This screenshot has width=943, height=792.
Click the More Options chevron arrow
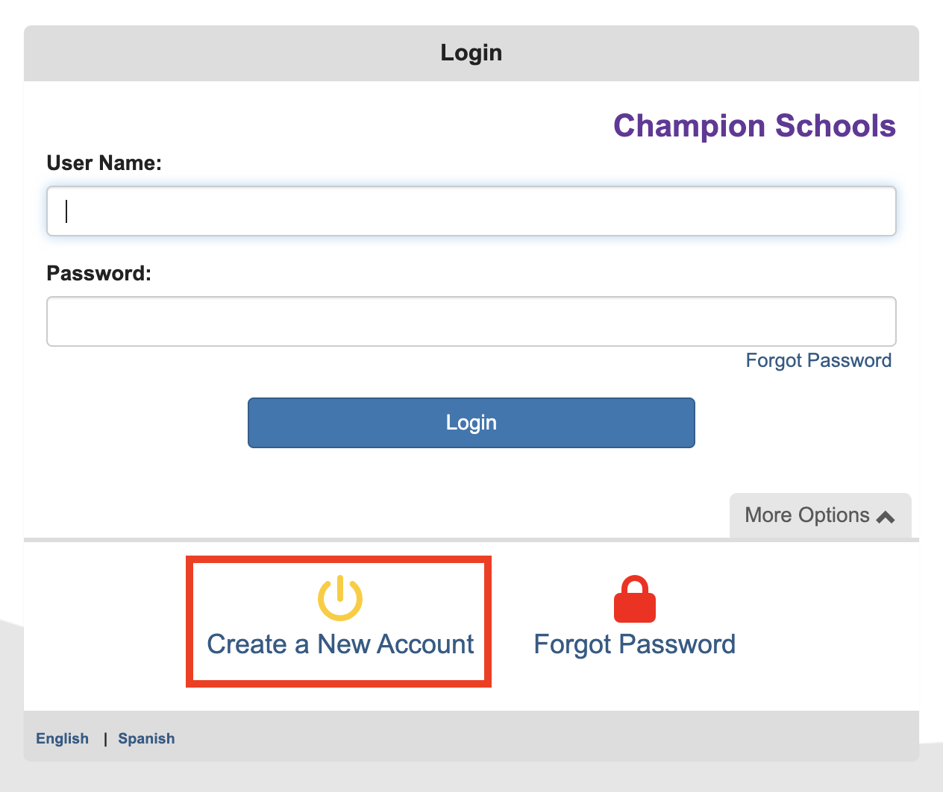[x=886, y=516]
